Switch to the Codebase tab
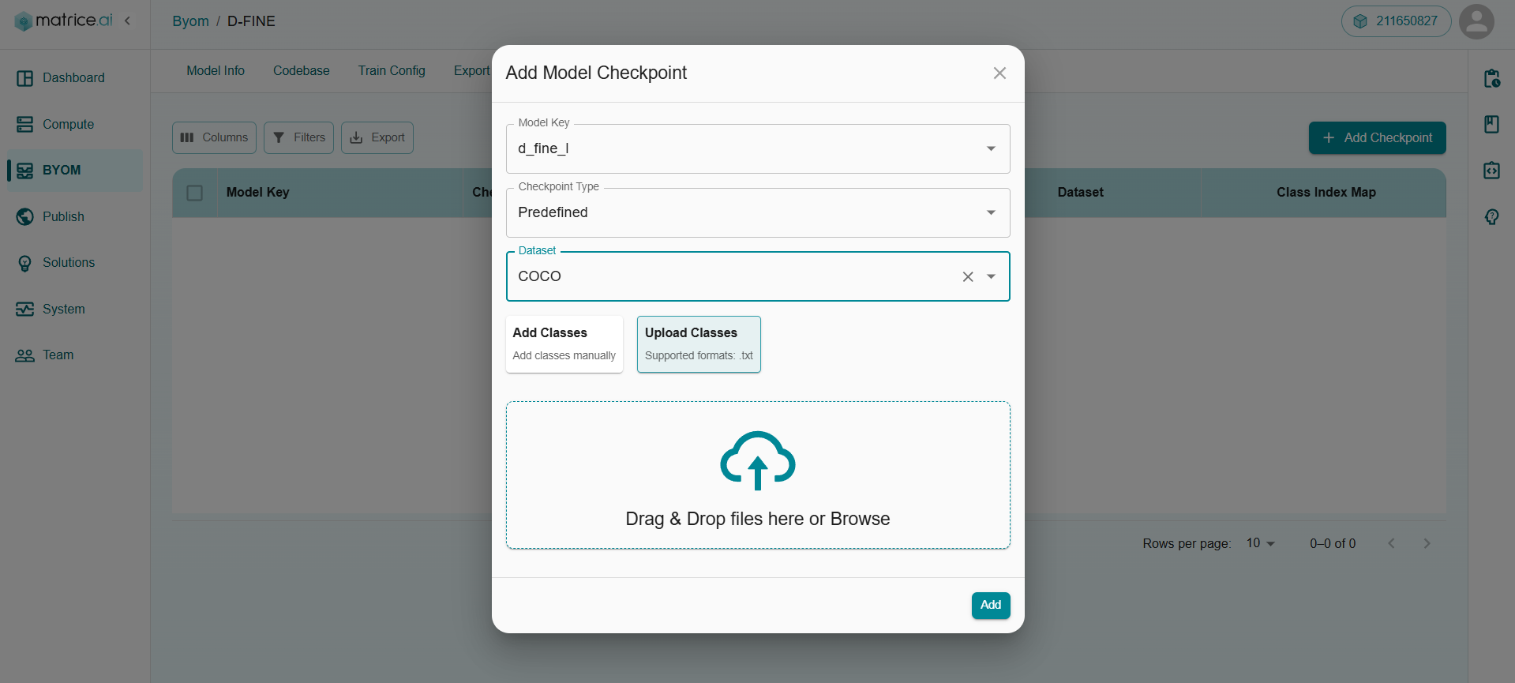The image size is (1515, 683). (302, 71)
